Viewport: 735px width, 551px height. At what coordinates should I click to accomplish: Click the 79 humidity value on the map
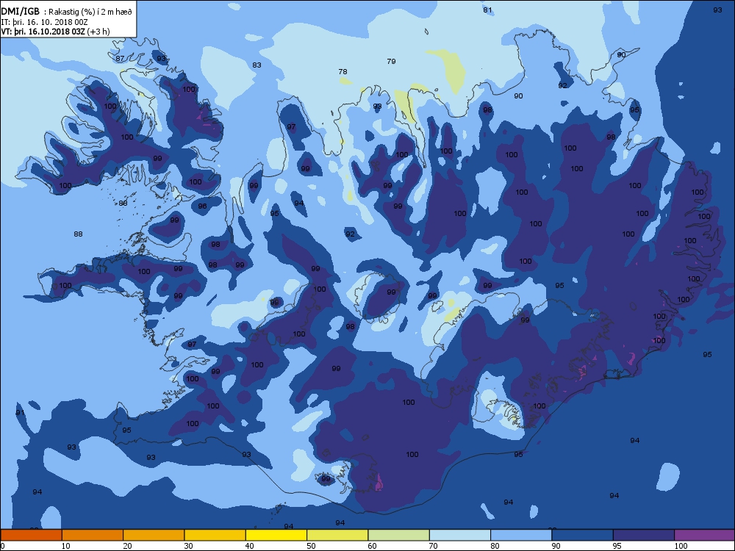391,62
